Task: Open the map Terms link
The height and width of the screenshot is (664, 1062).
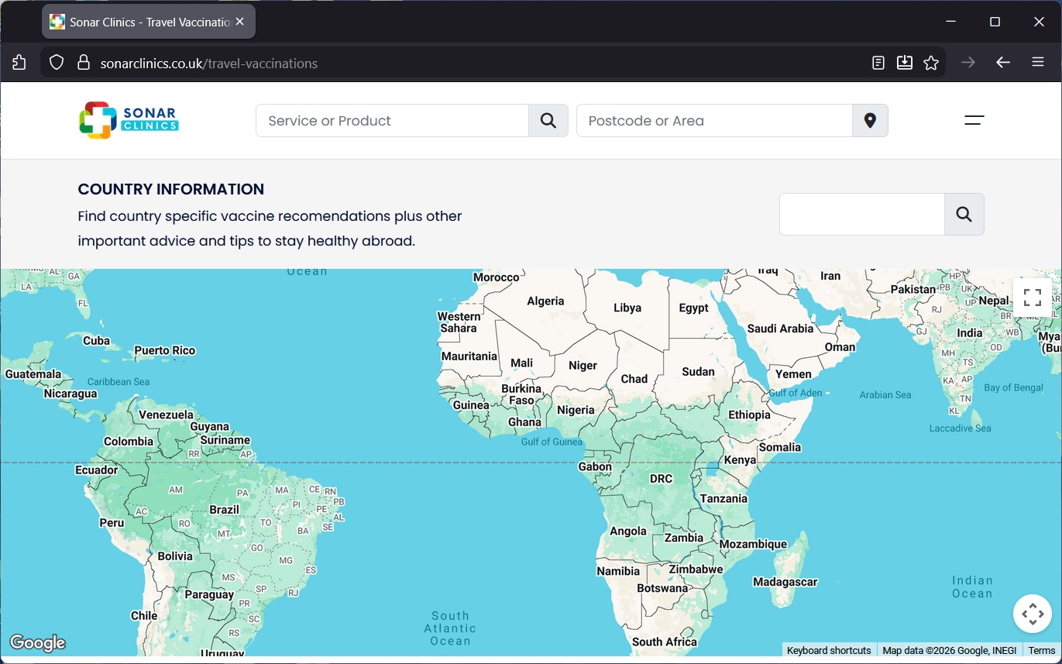Action: click(x=1041, y=651)
